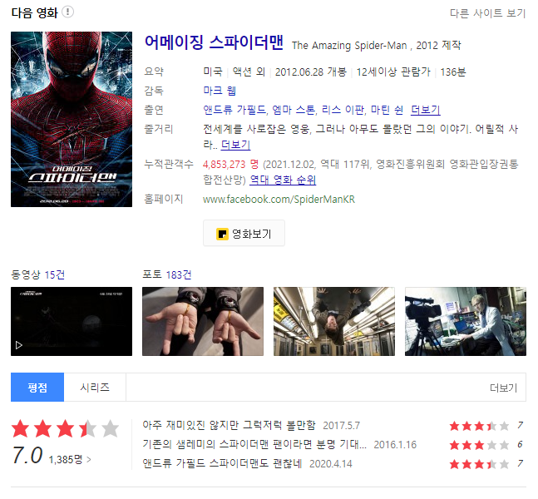
Task: Expand the synopsis 더보기 link
Action: pyautogui.click(x=235, y=145)
